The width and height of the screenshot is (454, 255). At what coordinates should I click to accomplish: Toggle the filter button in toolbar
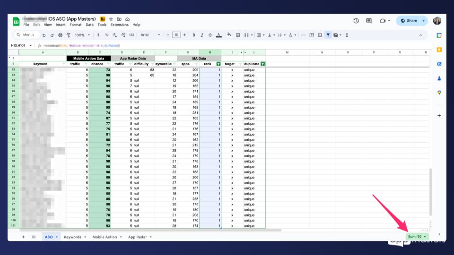tap(328, 35)
